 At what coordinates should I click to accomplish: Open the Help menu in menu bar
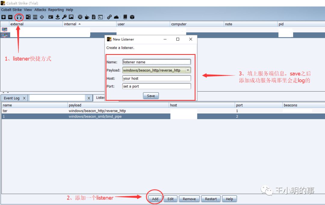[70, 10]
